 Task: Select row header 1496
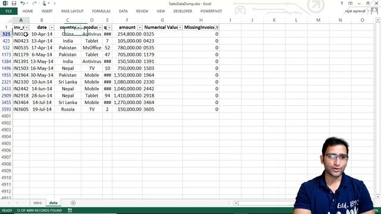pos(6,68)
